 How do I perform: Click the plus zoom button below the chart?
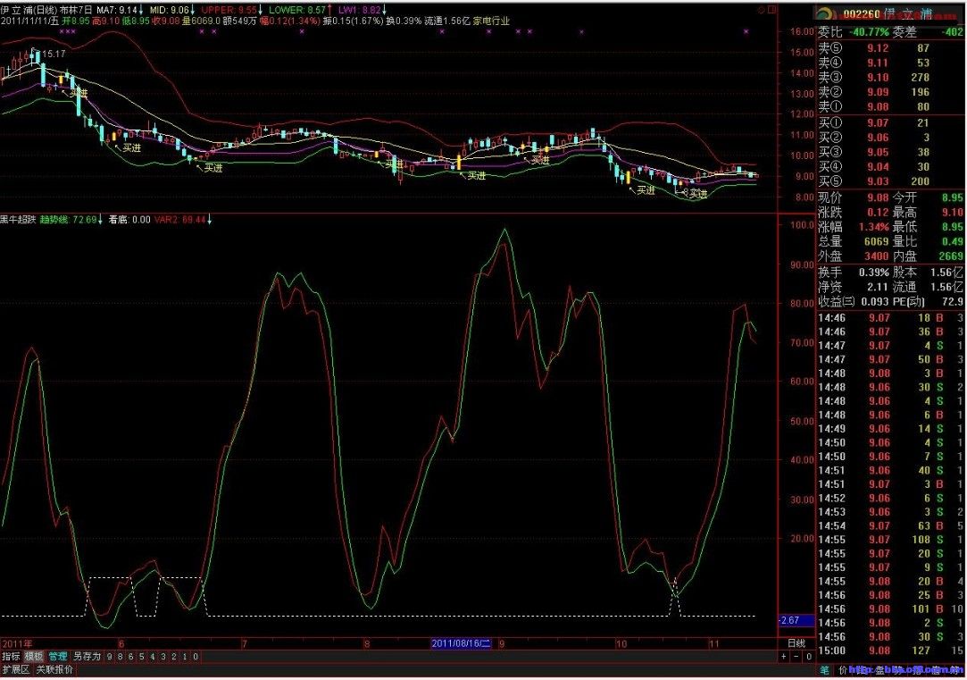coord(784,657)
